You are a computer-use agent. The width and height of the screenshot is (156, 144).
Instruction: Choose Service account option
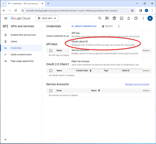(105, 52)
